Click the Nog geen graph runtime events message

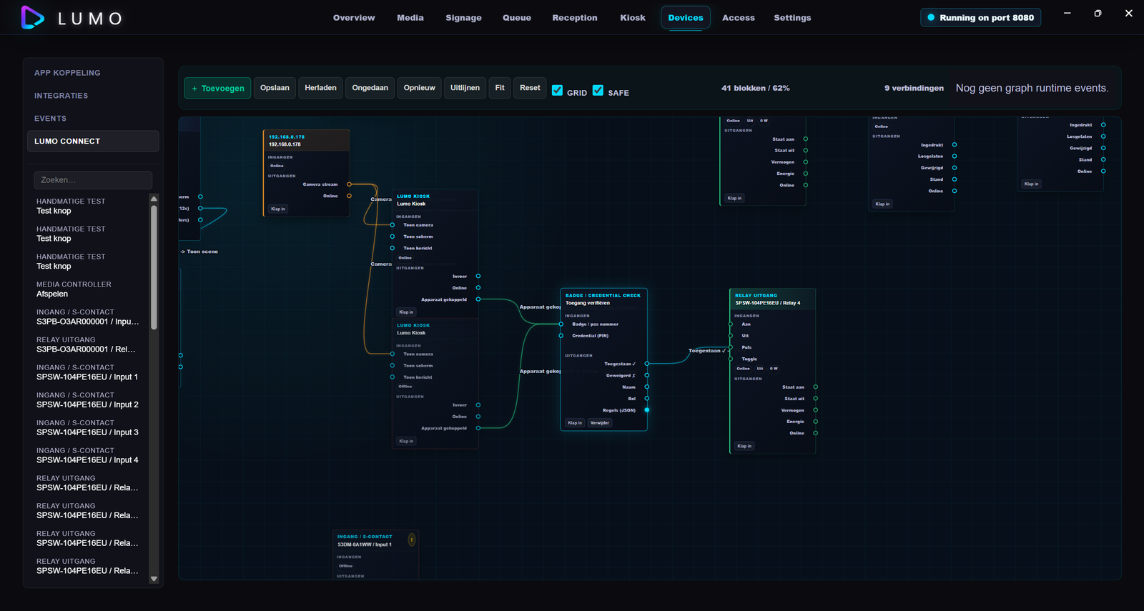[1032, 88]
